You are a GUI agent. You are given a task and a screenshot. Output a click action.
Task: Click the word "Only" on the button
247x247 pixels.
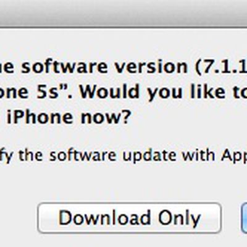click(x=180, y=219)
